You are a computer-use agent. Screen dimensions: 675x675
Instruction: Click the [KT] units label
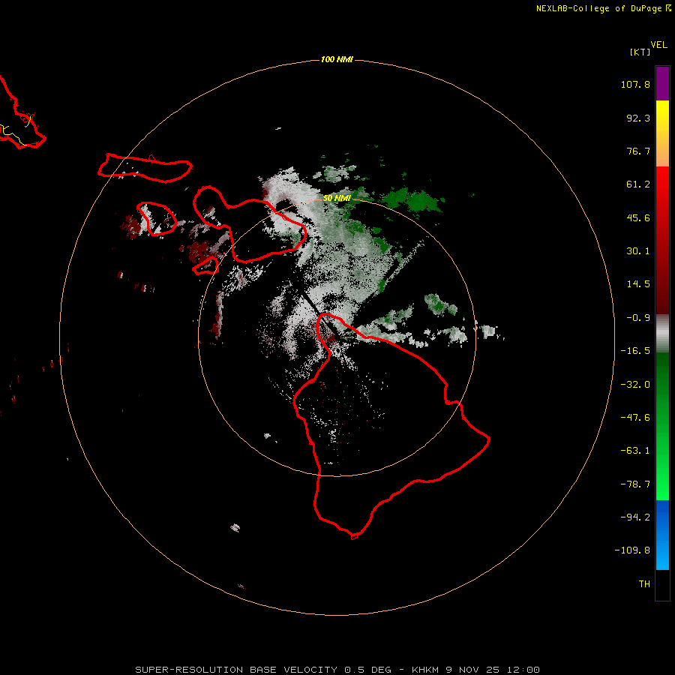click(640, 52)
